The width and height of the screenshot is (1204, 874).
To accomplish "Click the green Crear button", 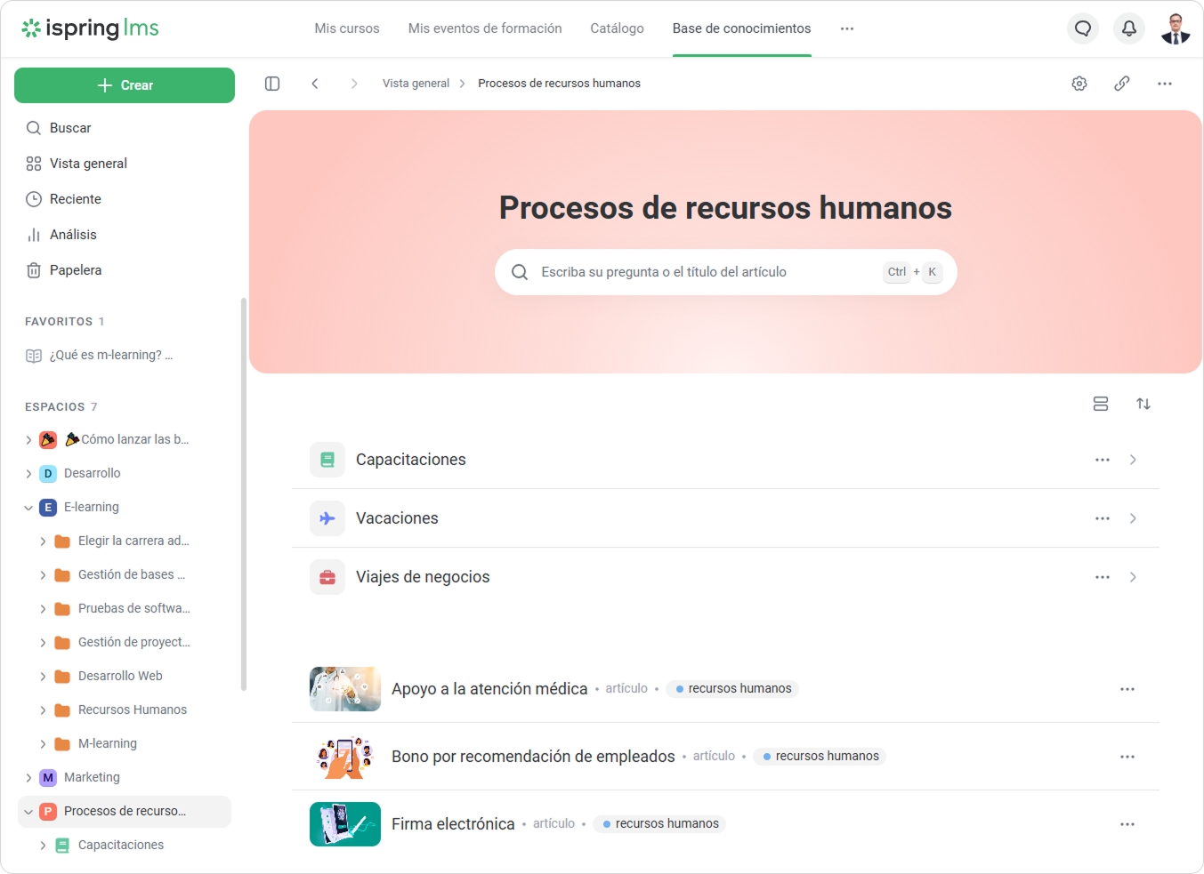I will pyautogui.click(x=125, y=84).
